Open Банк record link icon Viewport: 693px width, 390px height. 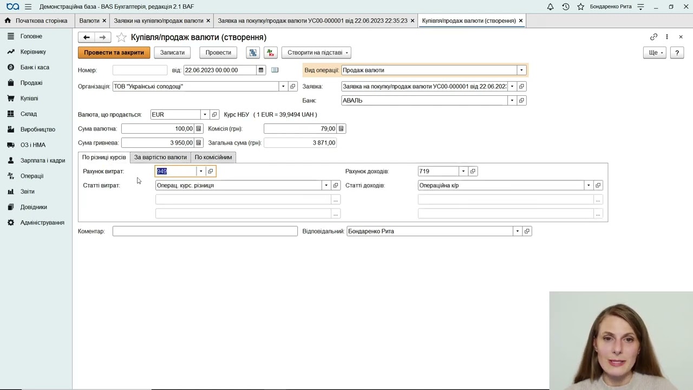point(522,100)
